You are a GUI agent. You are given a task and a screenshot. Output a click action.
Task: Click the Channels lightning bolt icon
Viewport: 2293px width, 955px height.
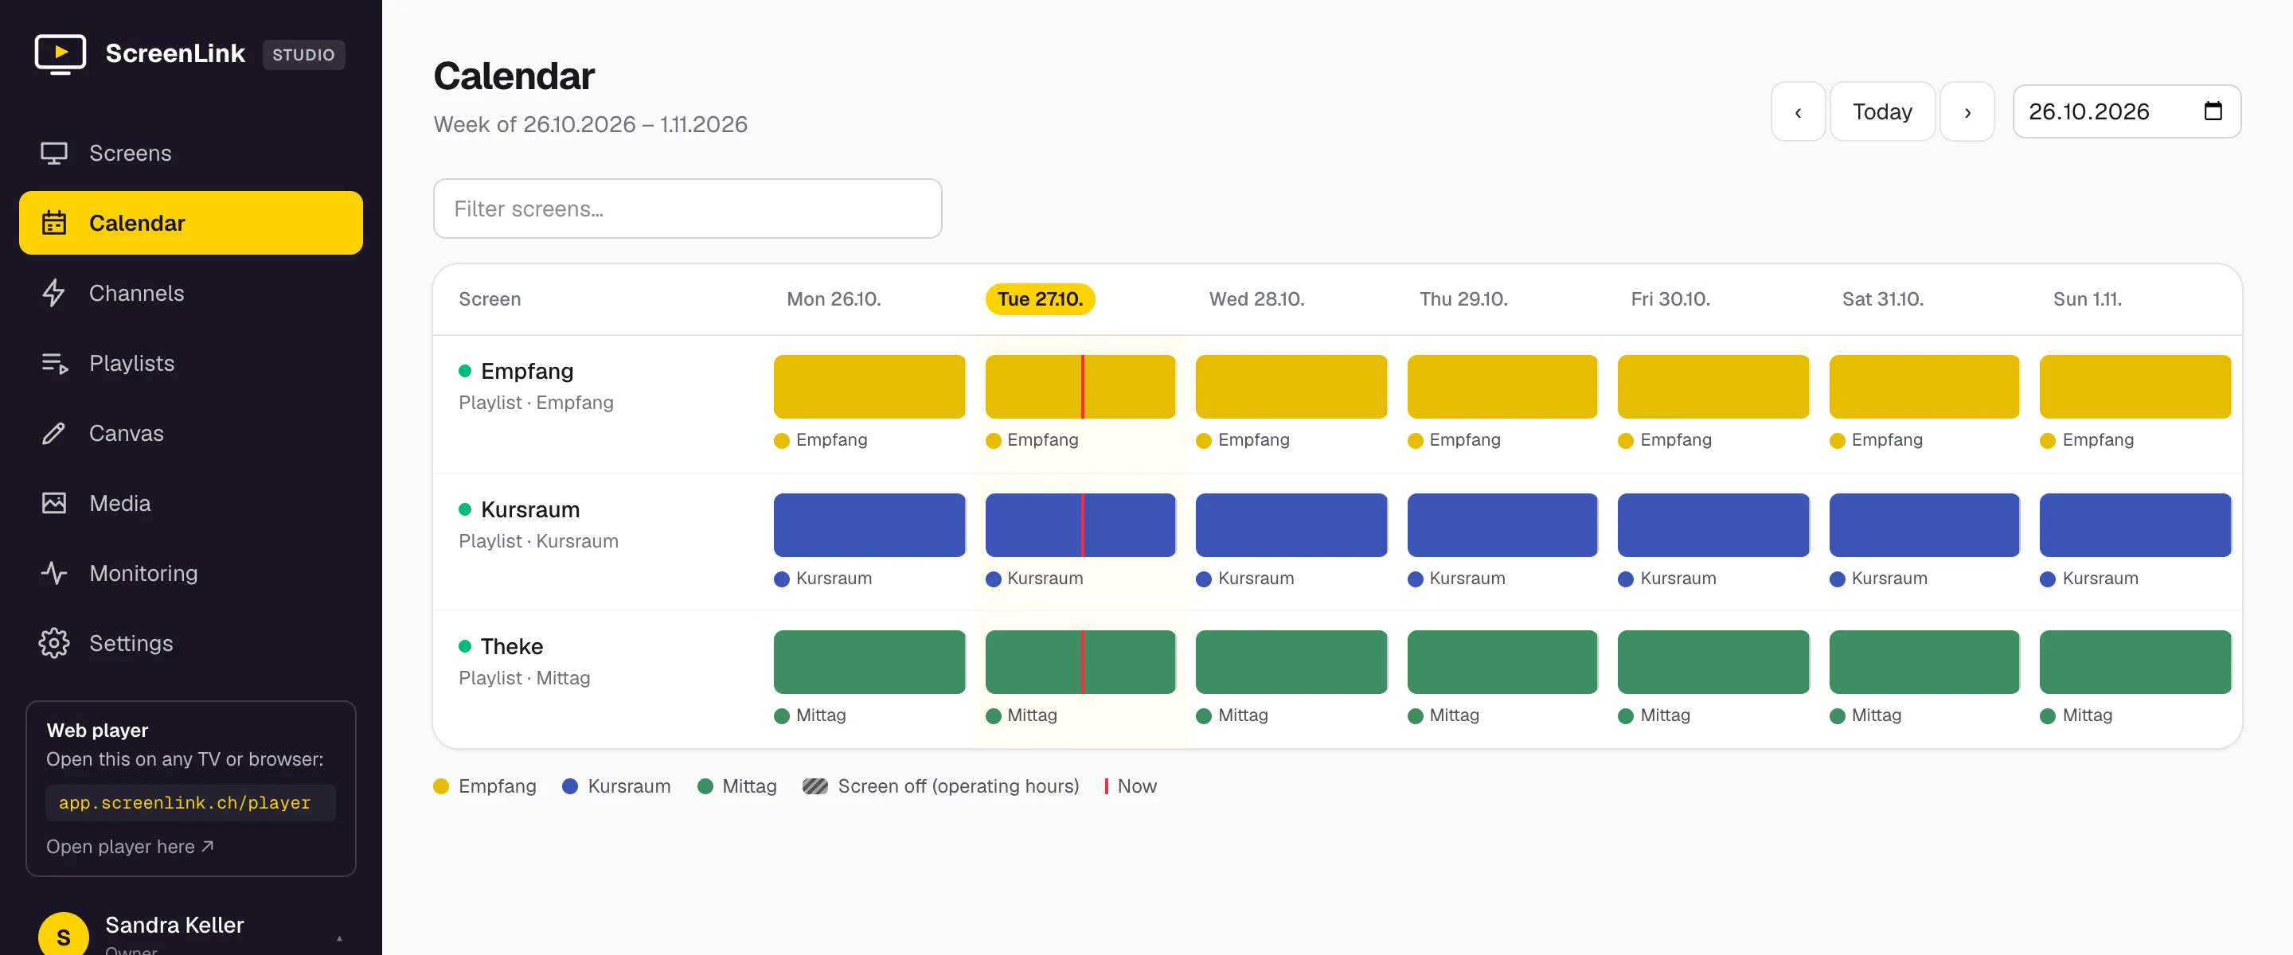(53, 293)
